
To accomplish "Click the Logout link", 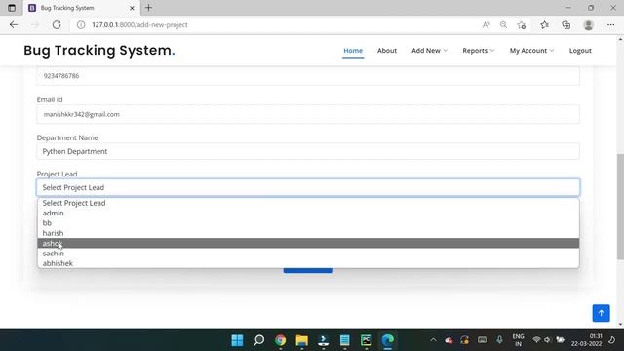I will [x=580, y=51].
